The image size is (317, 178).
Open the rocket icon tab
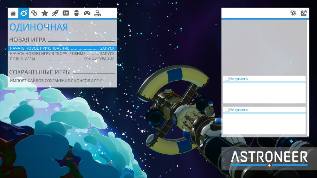tap(55, 13)
